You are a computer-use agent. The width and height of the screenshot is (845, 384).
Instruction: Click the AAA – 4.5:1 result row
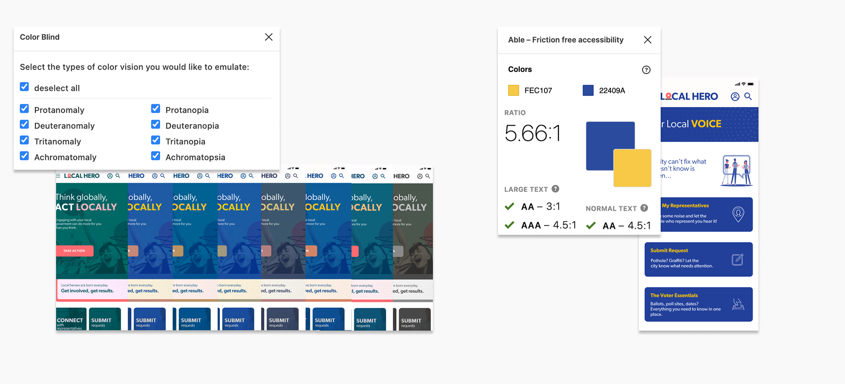[540, 225]
